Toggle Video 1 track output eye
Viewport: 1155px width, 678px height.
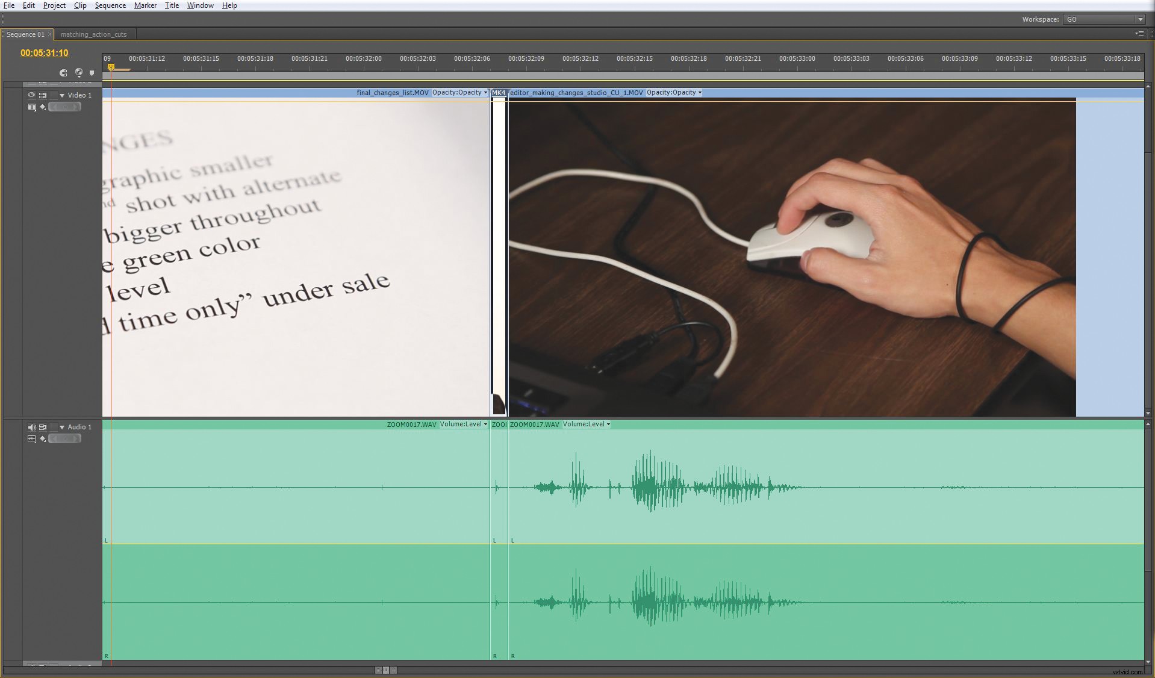(x=32, y=95)
